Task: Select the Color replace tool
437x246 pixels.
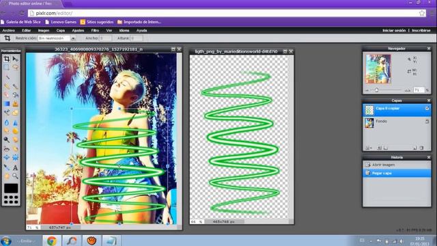Action: [7, 113]
